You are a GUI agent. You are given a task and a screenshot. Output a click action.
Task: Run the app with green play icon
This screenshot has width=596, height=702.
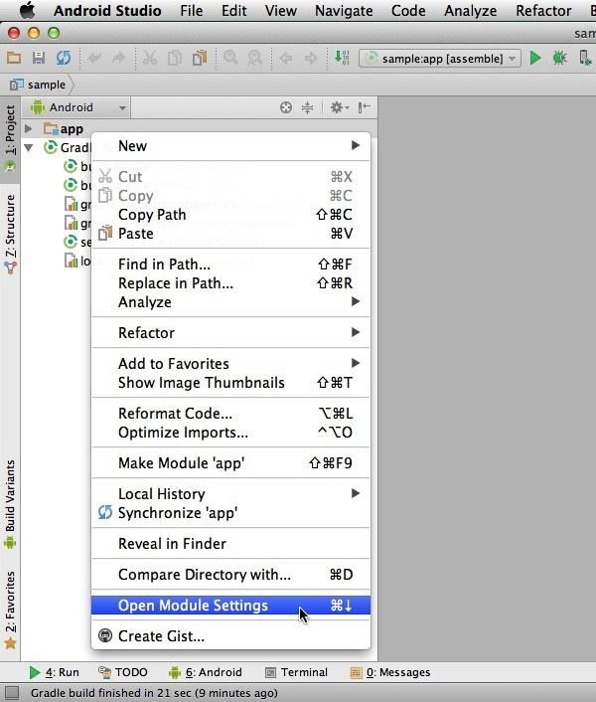point(535,59)
